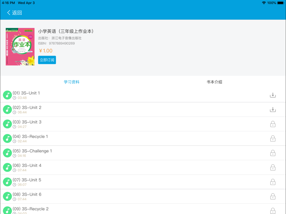Switch to the 书本介绍 tab
Viewport: 286px width, 214px height.
[214, 82]
